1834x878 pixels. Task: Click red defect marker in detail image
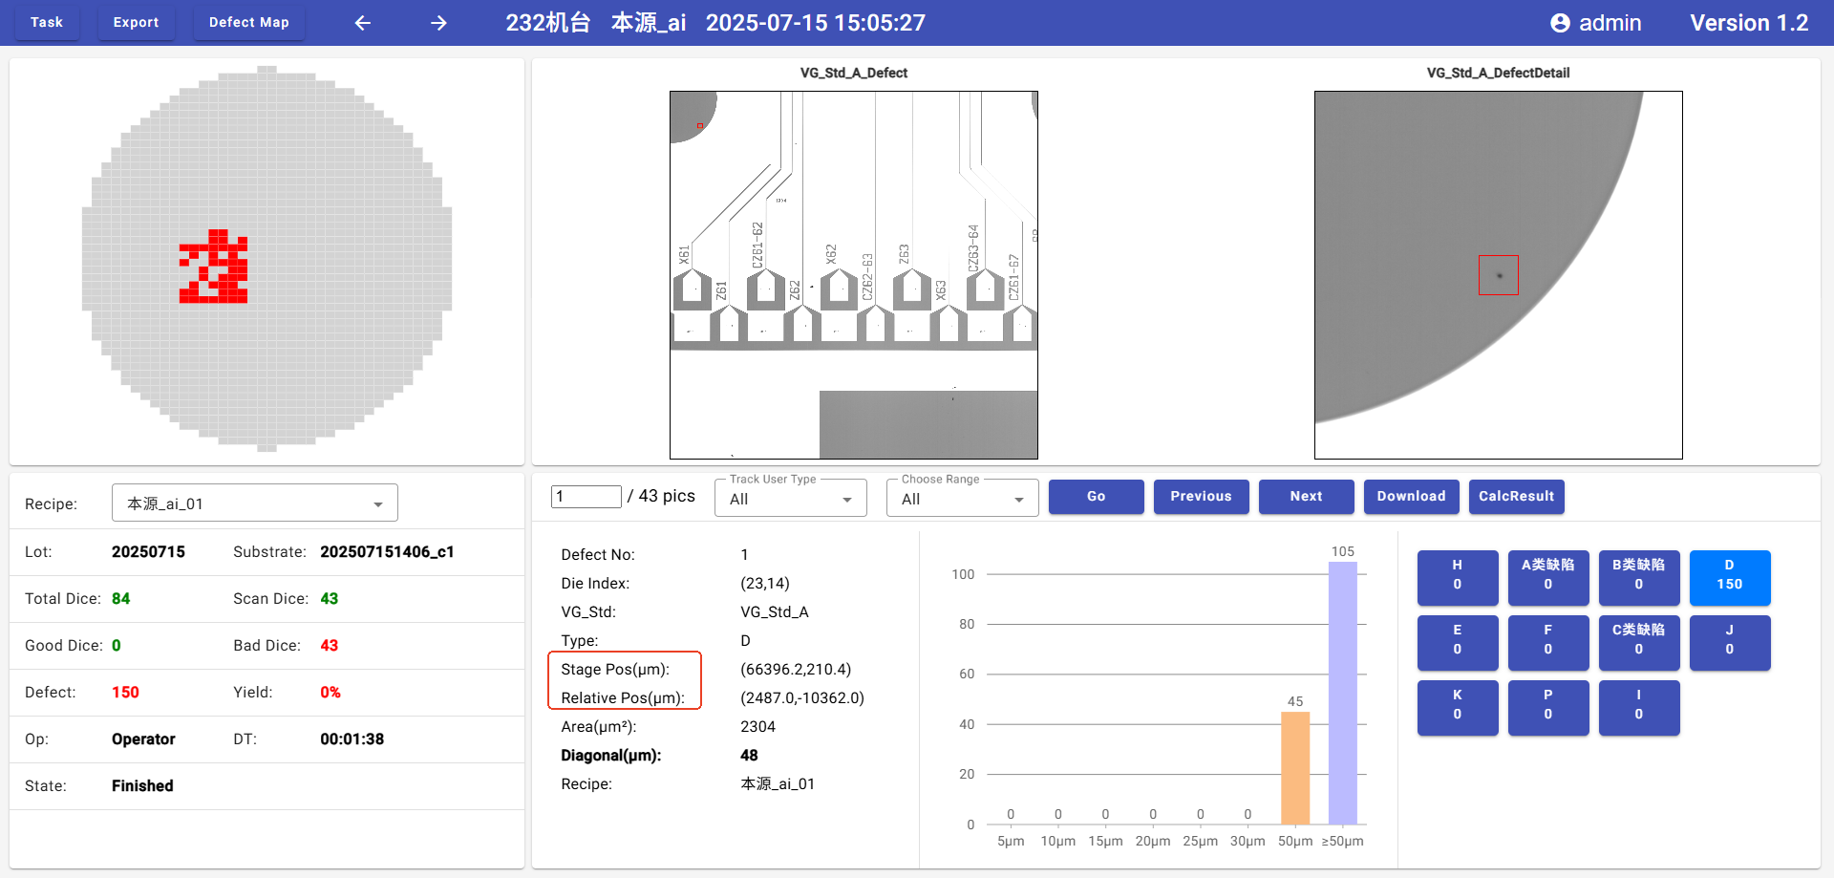[x=1498, y=275]
